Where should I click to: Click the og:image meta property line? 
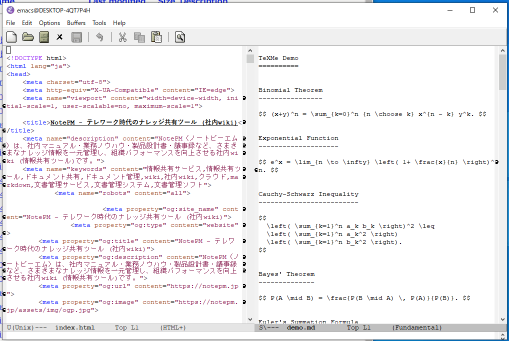[138, 302]
